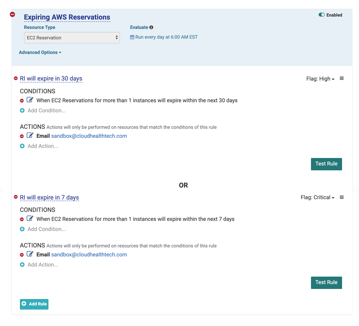359x326 pixels.
Task: Click the Evaluate info icon
Action: tap(151, 27)
